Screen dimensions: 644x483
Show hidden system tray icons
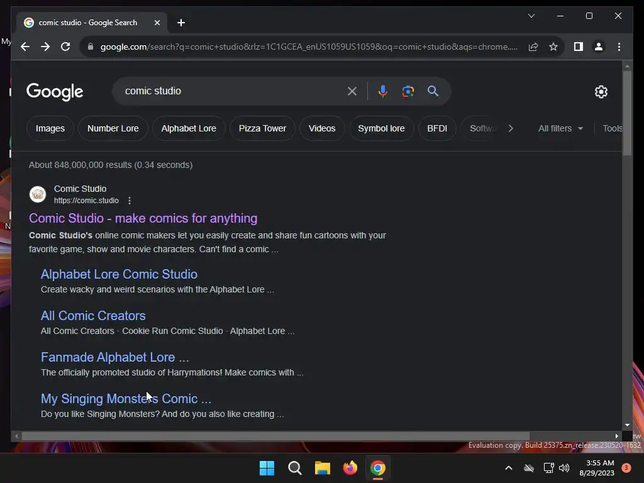(x=508, y=468)
